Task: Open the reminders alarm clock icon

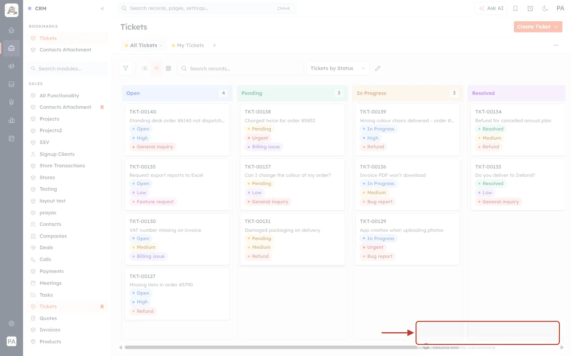Action: click(x=530, y=8)
